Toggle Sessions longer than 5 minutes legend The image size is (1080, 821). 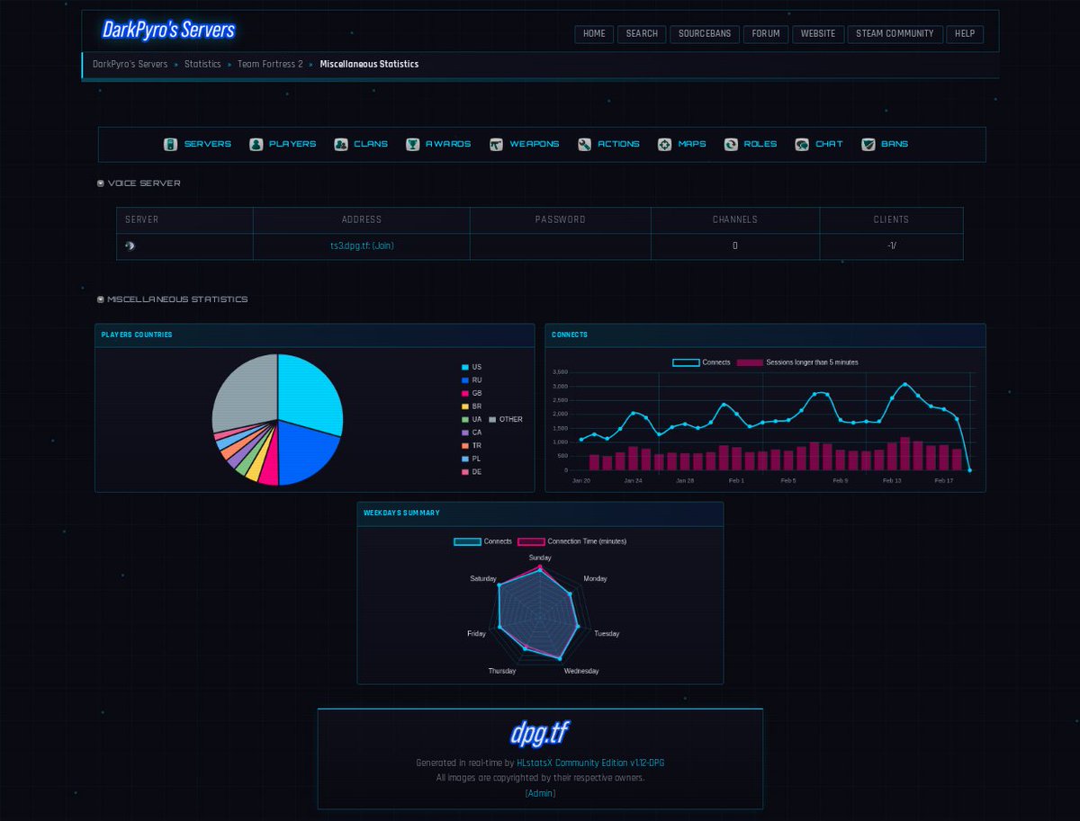797,362
